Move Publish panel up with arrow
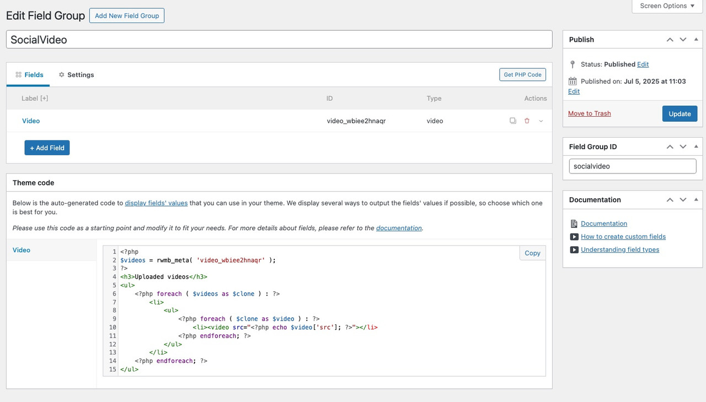 (670, 40)
